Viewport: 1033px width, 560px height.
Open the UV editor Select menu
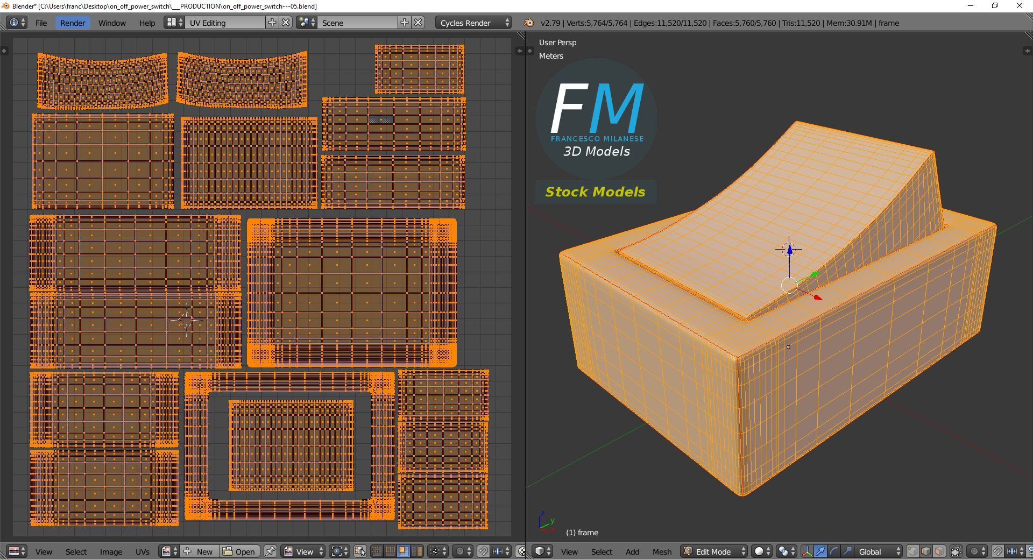76,551
